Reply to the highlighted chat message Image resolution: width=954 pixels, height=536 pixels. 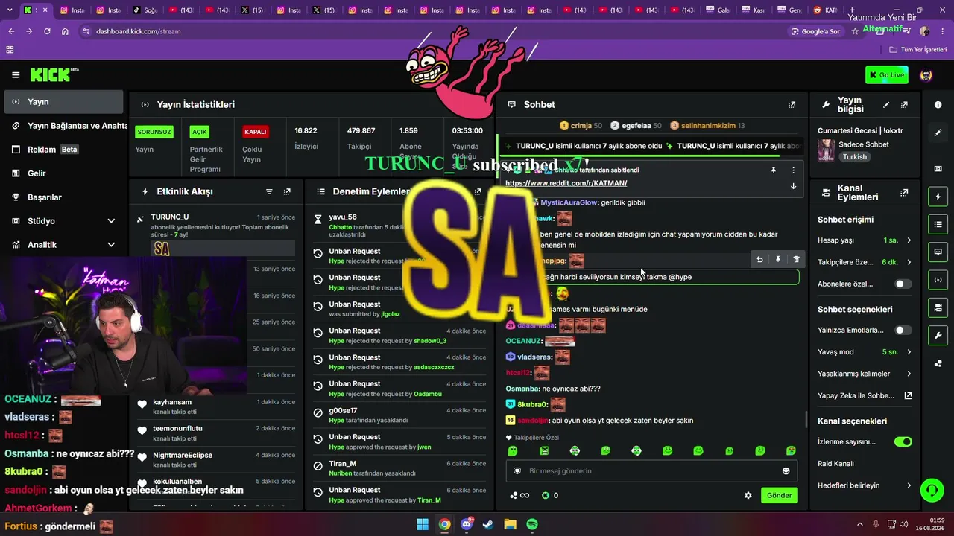pos(759,259)
